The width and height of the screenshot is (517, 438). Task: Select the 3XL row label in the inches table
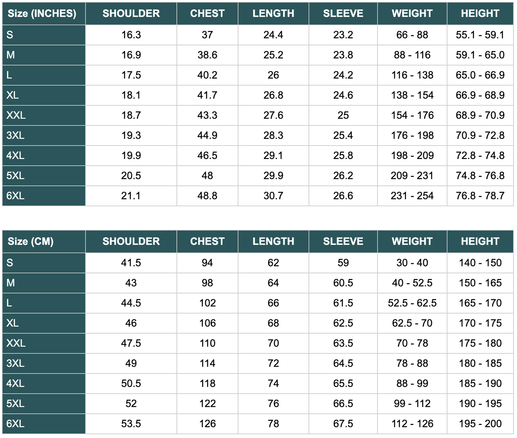tap(16, 136)
